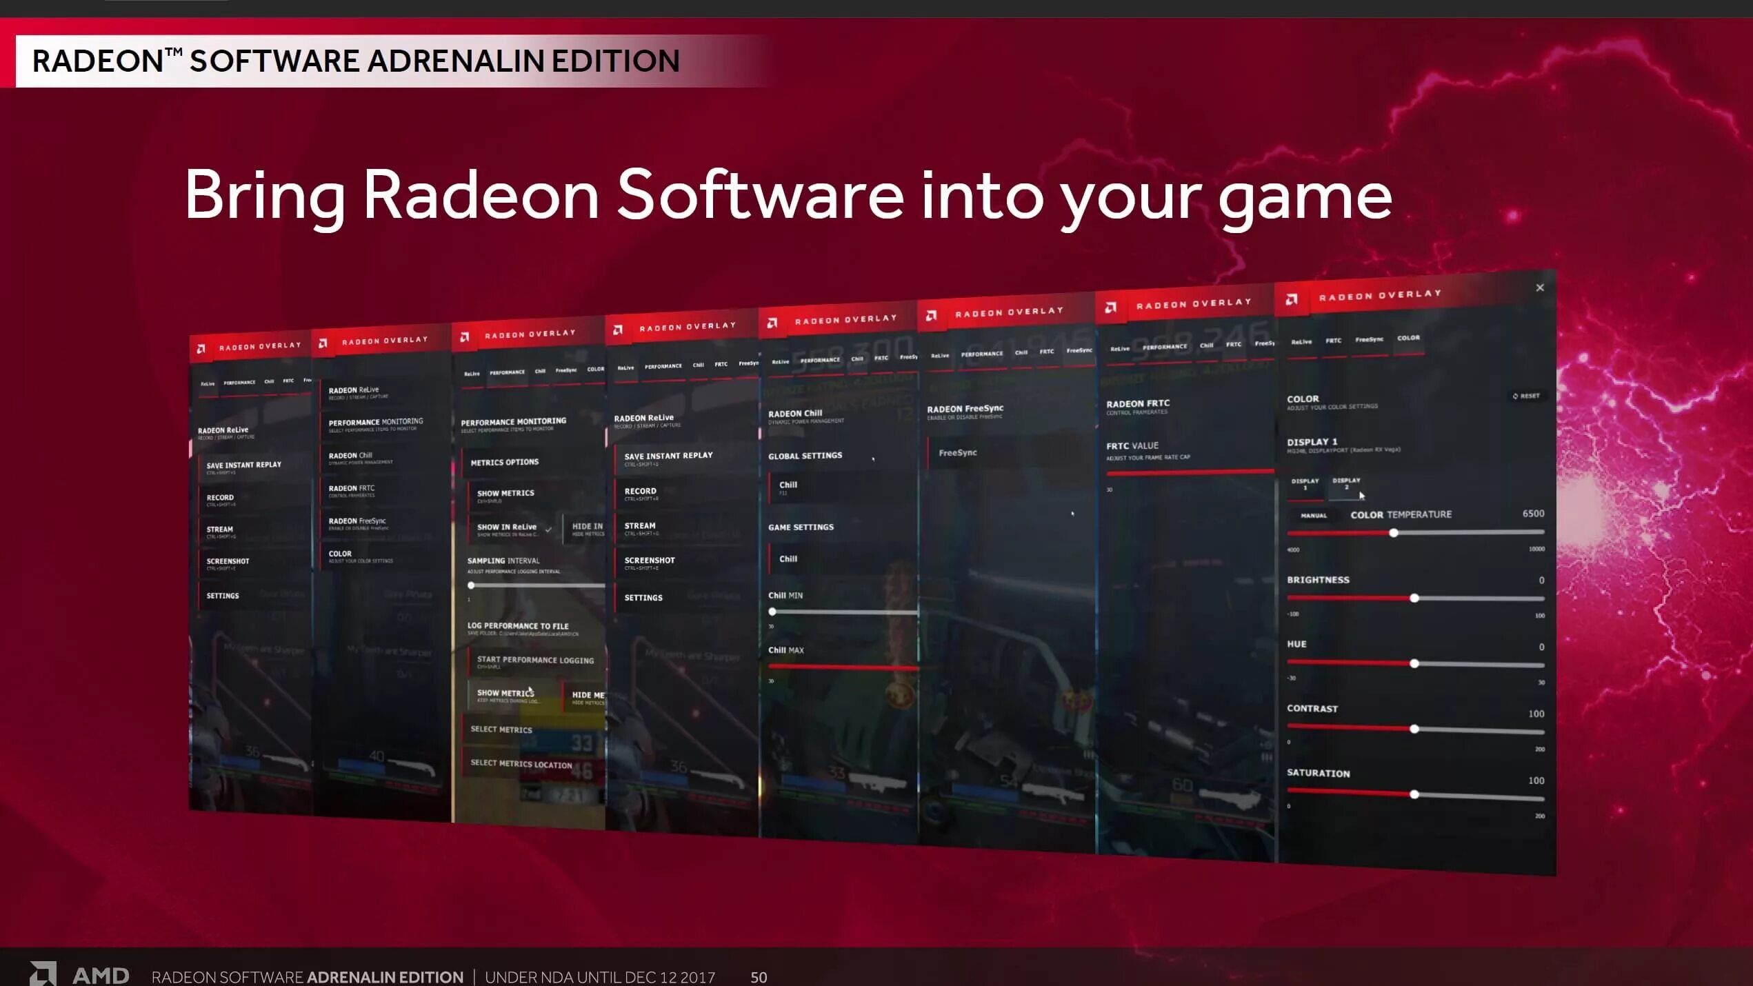Click the Contrast slider handle

point(1414,730)
